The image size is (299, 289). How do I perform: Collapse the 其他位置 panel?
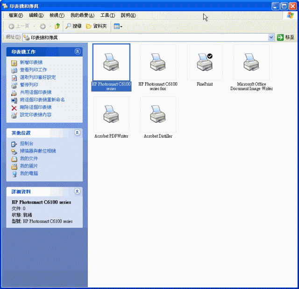coord(77,133)
